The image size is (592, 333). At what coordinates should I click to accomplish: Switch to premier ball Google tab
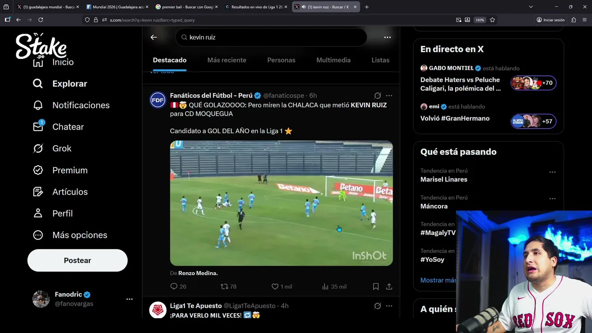[x=186, y=7]
